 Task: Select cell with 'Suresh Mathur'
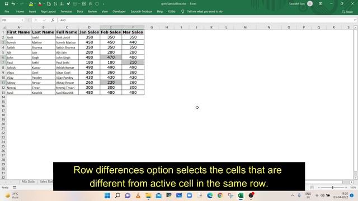(67, 42)
